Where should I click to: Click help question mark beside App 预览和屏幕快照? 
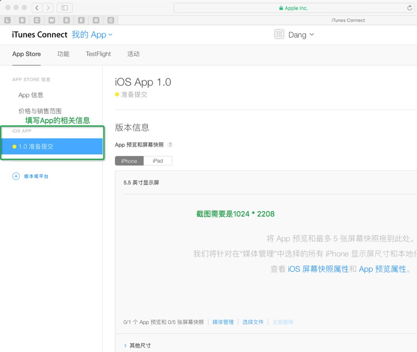170,145
